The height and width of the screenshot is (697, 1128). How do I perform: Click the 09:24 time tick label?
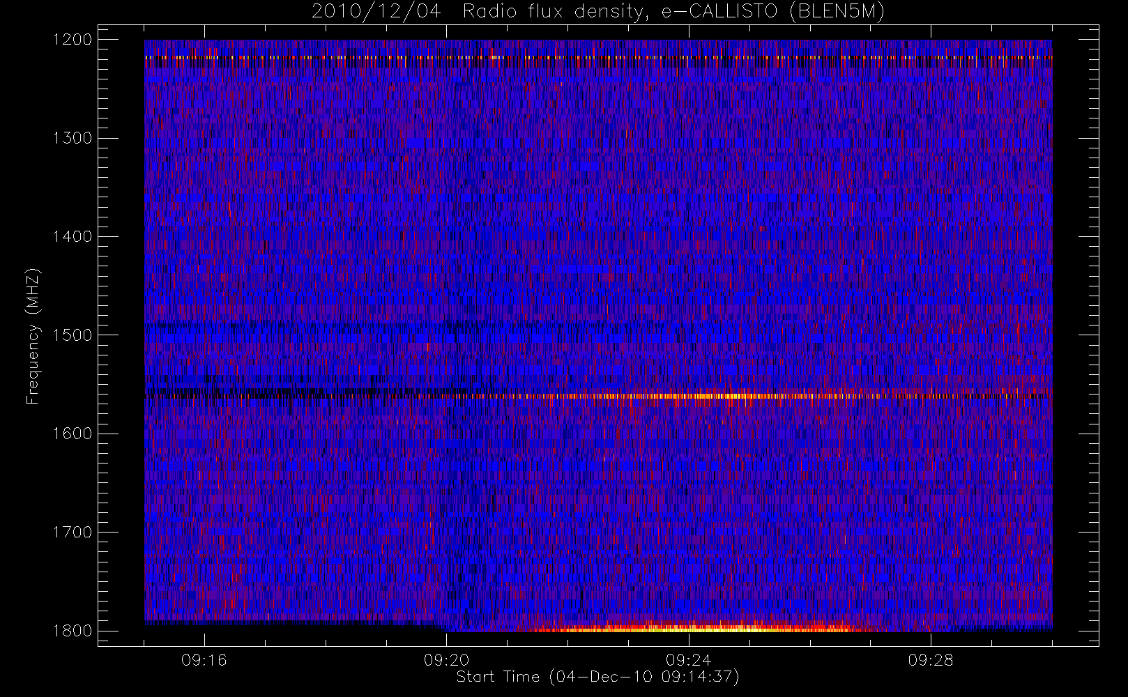click(689, 660)
